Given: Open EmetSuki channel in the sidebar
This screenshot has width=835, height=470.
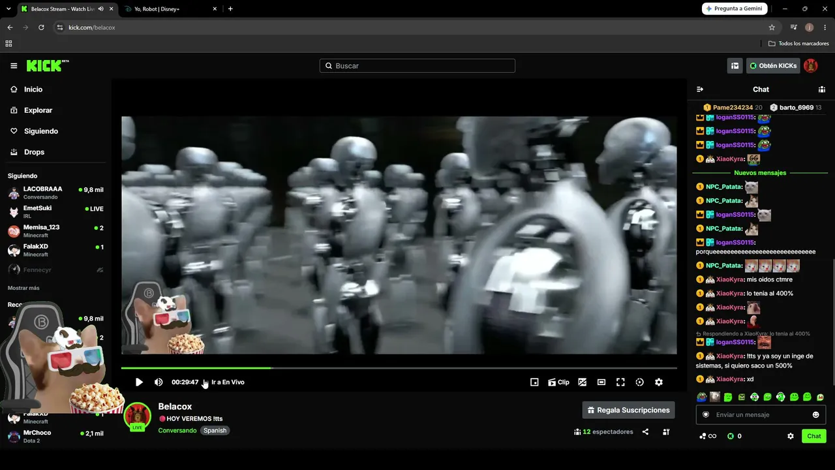Looking at the screenshot, I should 55,211.
